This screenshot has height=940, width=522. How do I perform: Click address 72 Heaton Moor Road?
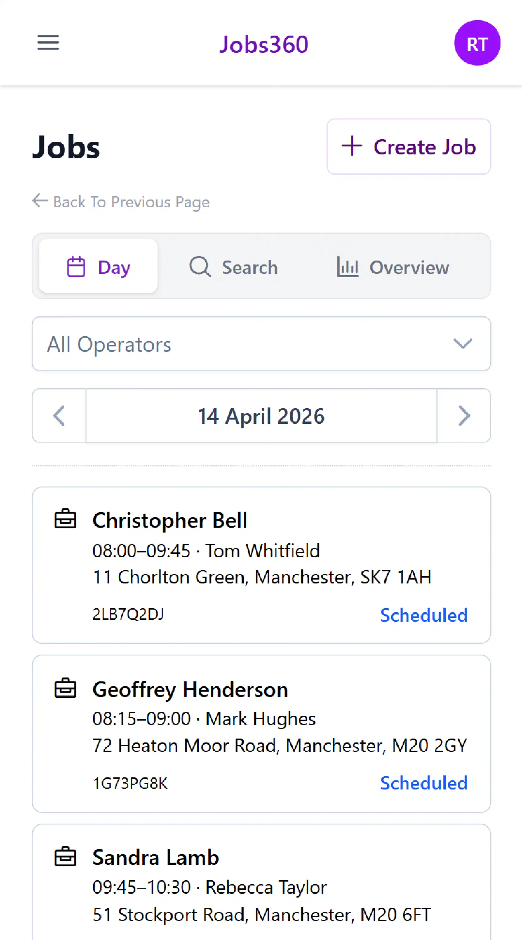pyautogui.click(x=280, y=745)
